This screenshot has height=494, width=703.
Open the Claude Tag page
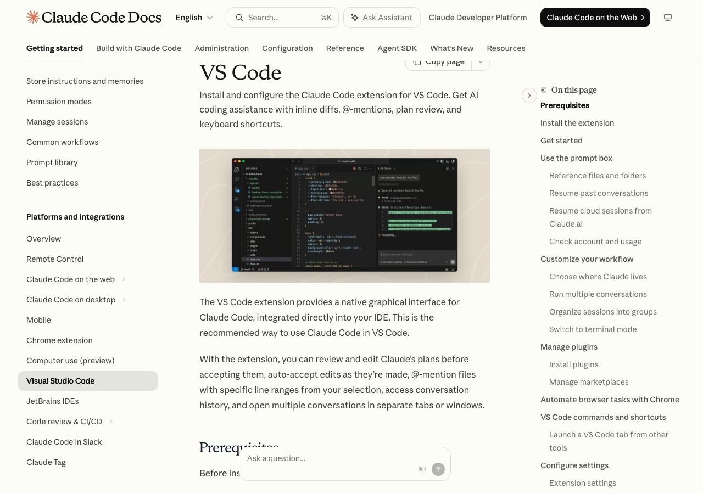coord(46,462)
